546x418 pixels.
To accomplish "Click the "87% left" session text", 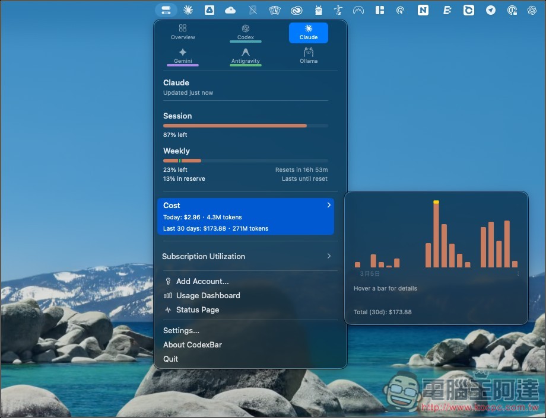I will click(175, 135).
